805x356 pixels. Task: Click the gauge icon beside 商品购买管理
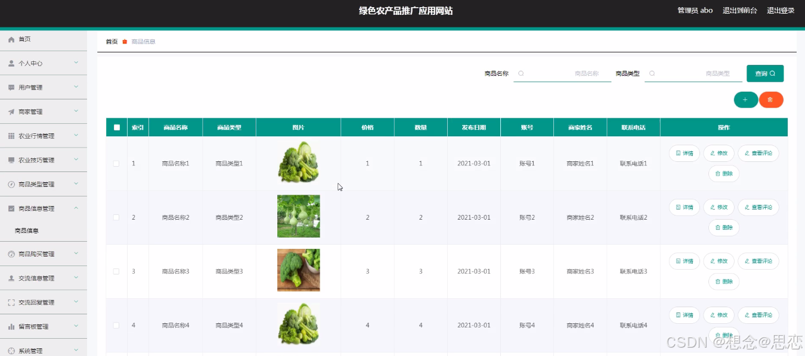[11, 254]
